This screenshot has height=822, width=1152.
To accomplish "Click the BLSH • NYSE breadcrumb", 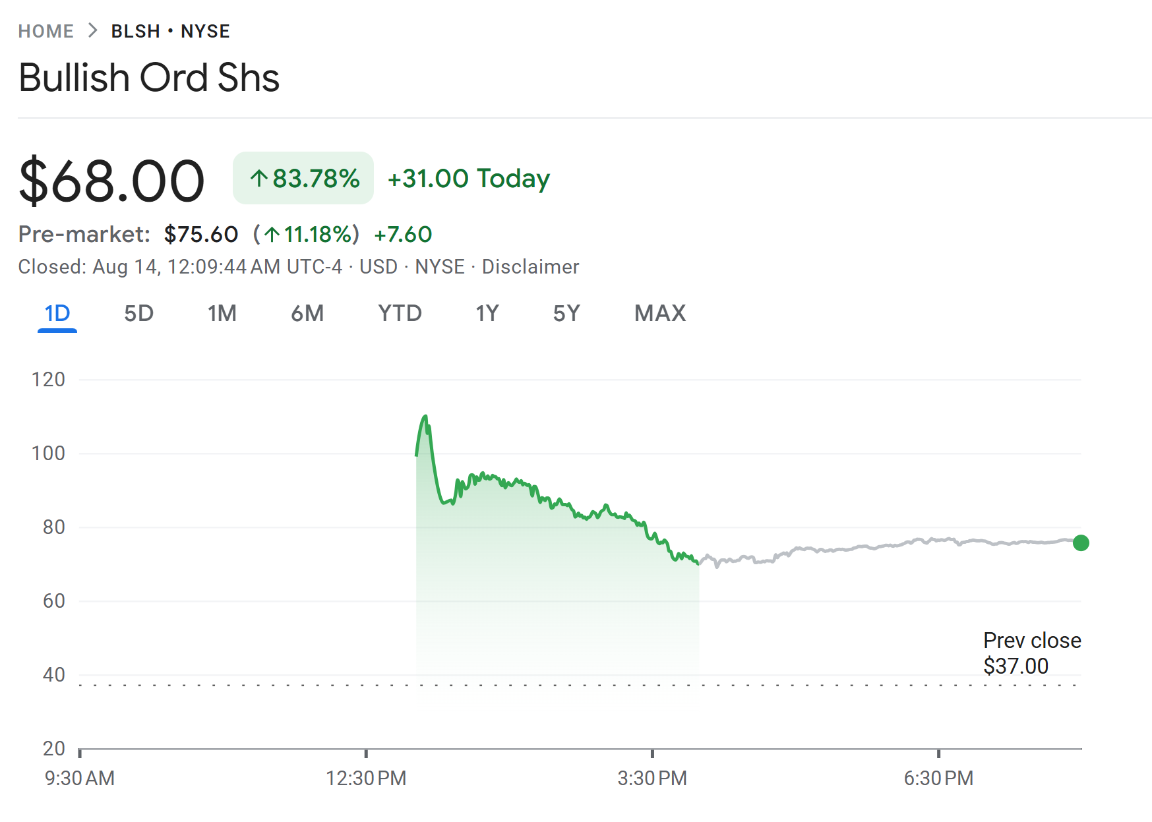I will click(x=170, y=31).
